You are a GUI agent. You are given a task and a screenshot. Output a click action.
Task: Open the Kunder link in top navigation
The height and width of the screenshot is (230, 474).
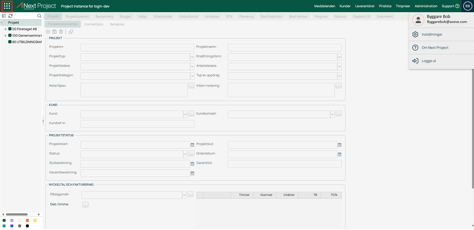tap(345, 6)
